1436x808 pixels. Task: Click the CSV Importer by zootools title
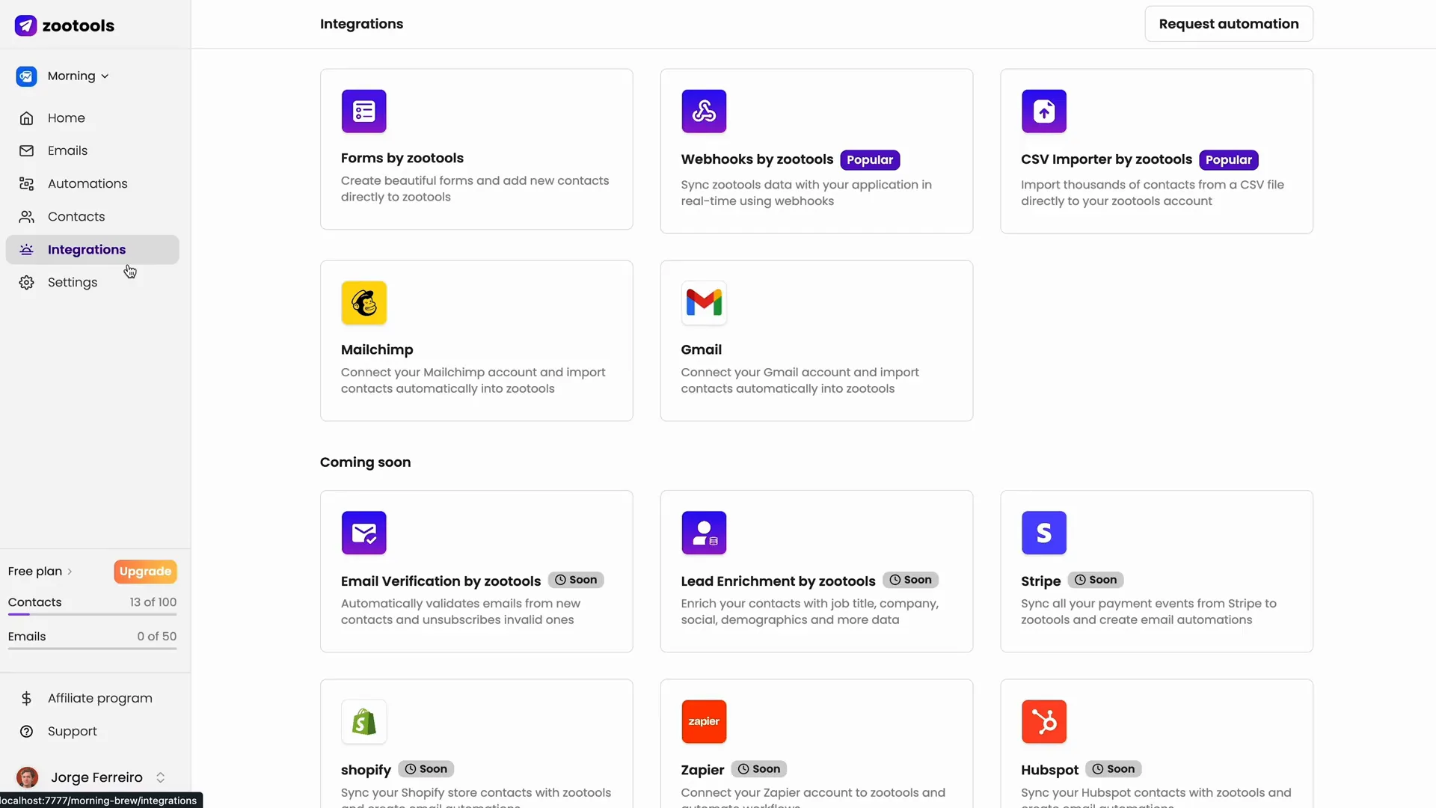coord(1106,159)
